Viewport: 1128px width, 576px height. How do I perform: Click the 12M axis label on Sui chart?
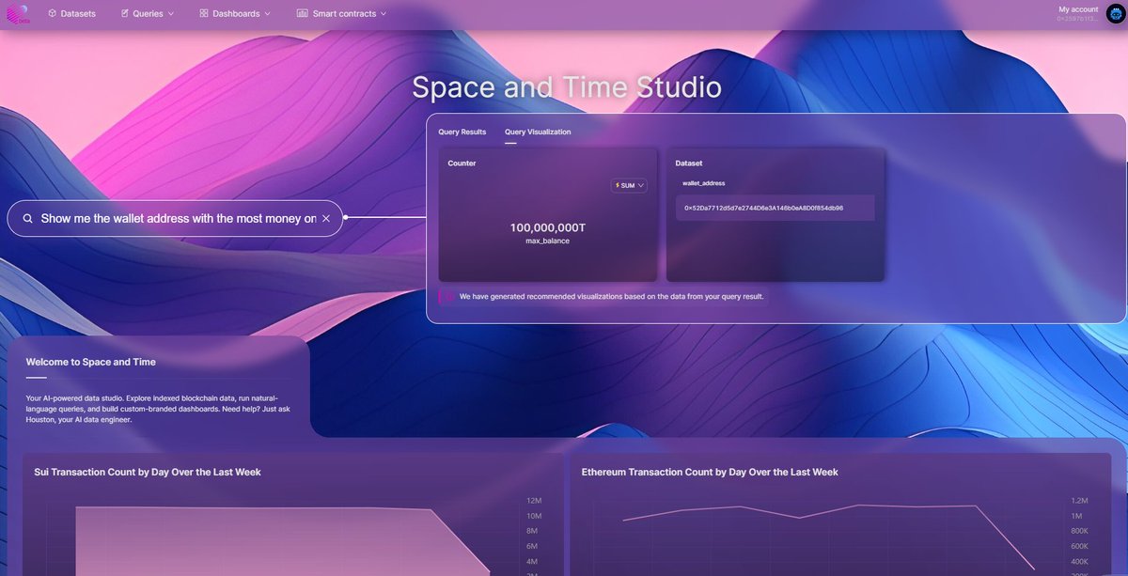pyautogui.click(x=533, y=501)
